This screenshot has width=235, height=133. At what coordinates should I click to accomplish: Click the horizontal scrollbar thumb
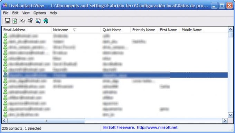click(x=46, y=121)
